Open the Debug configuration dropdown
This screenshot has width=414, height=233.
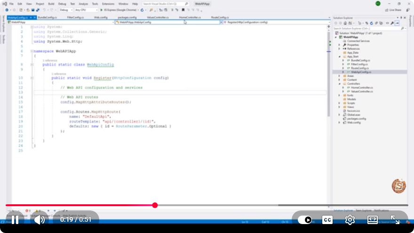tap(66, 10)
